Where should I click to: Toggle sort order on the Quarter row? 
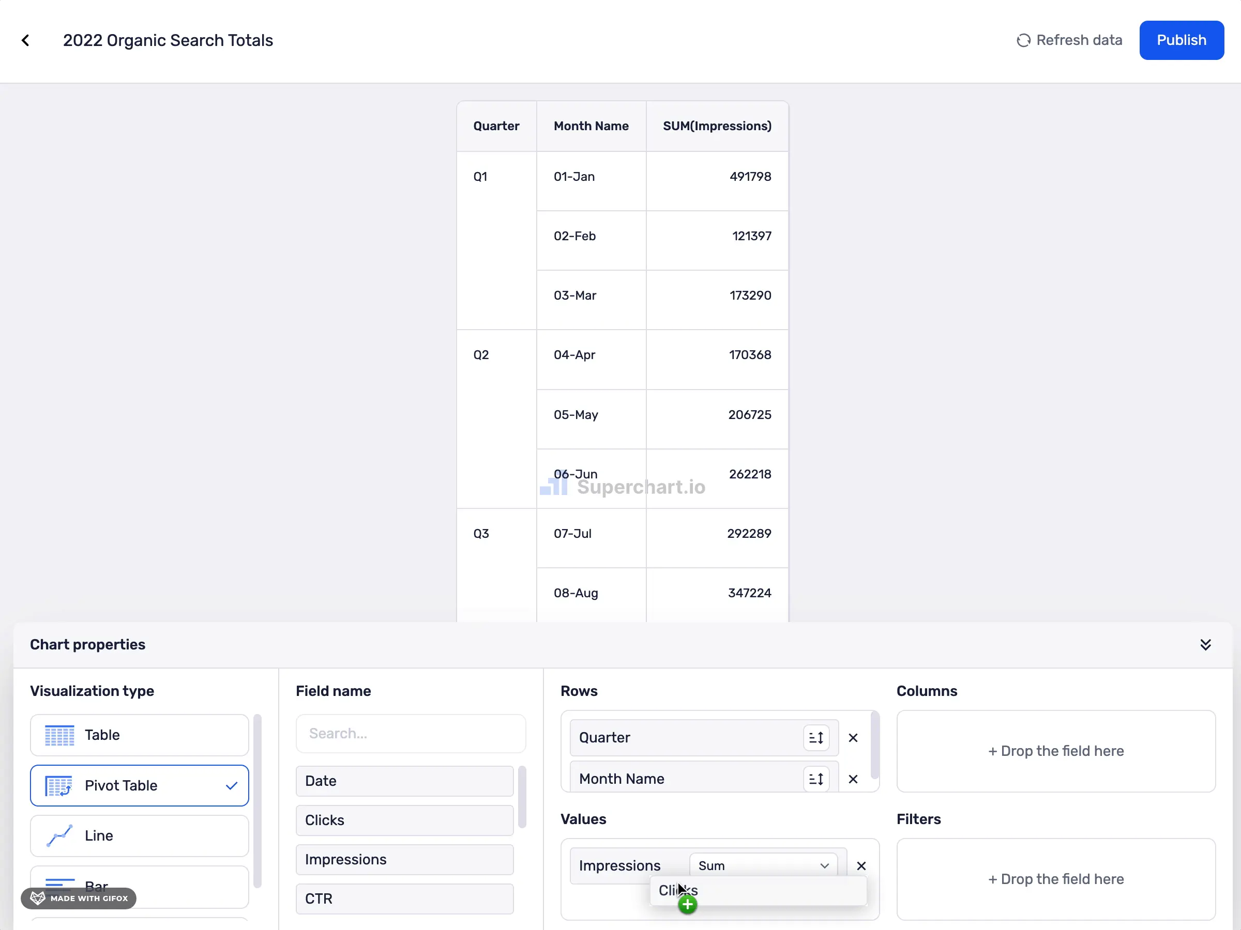(x=816, y=738)
